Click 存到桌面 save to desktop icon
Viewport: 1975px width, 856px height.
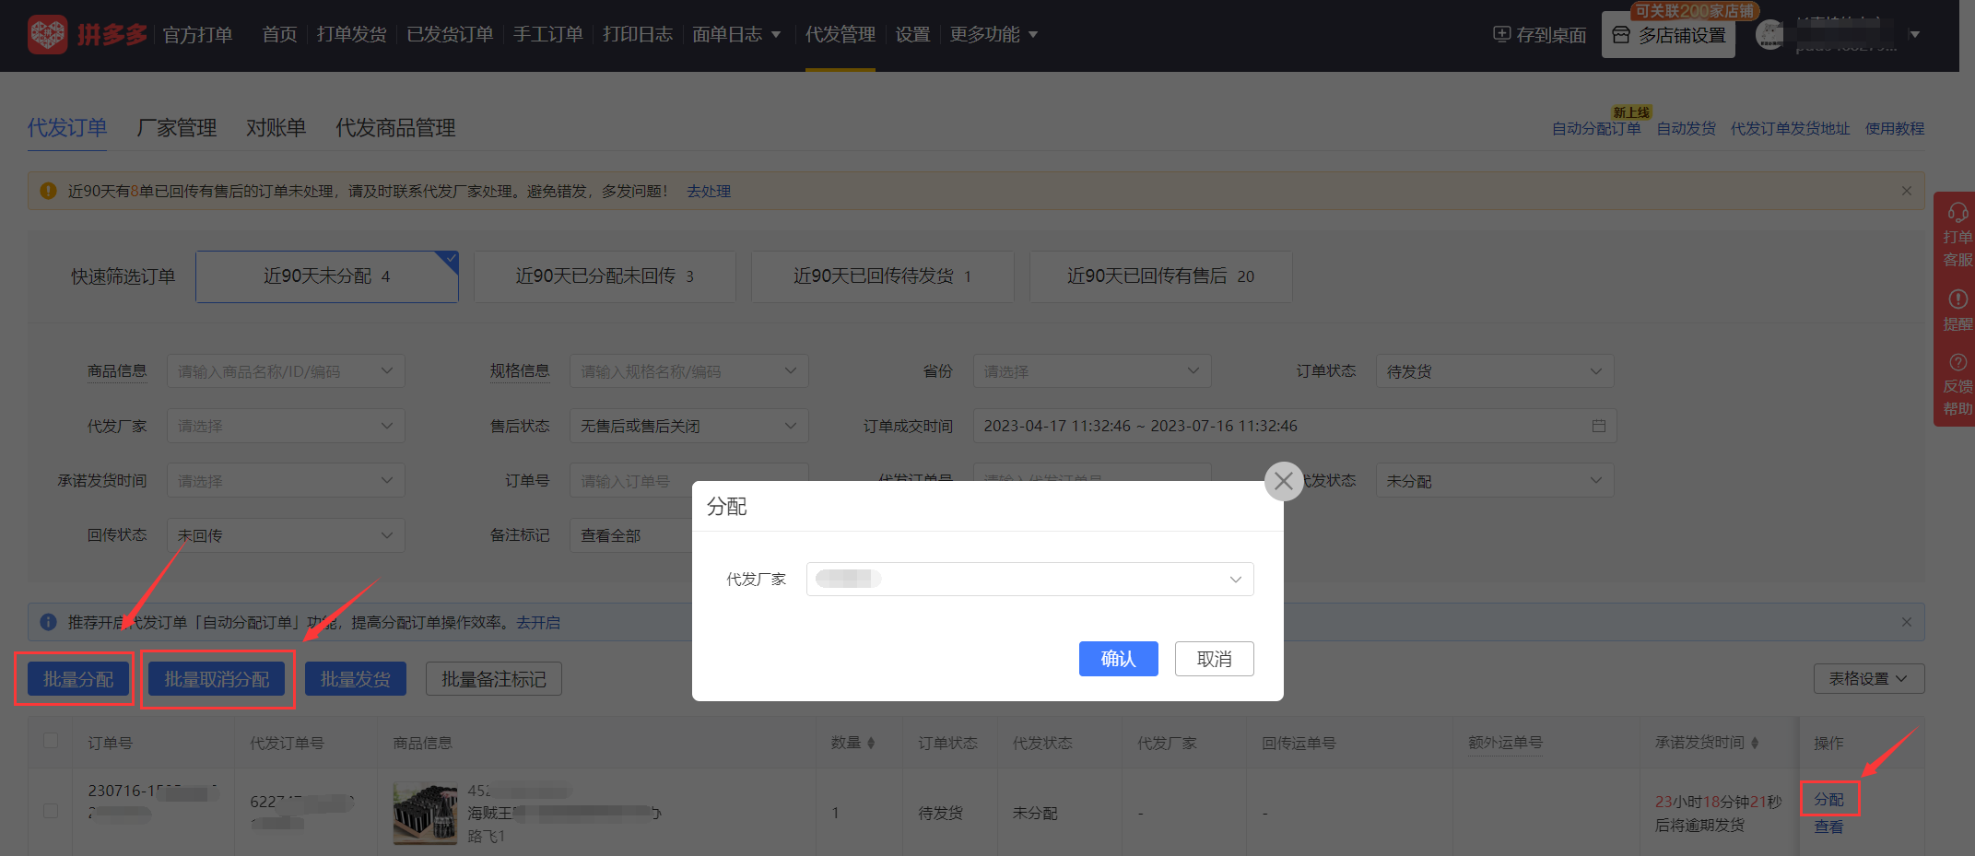coord(1502,34)
